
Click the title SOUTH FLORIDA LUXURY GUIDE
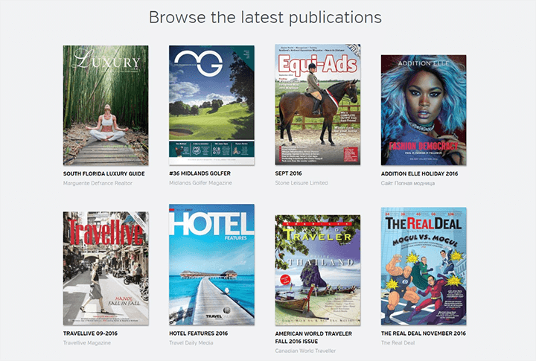point(104,173)
